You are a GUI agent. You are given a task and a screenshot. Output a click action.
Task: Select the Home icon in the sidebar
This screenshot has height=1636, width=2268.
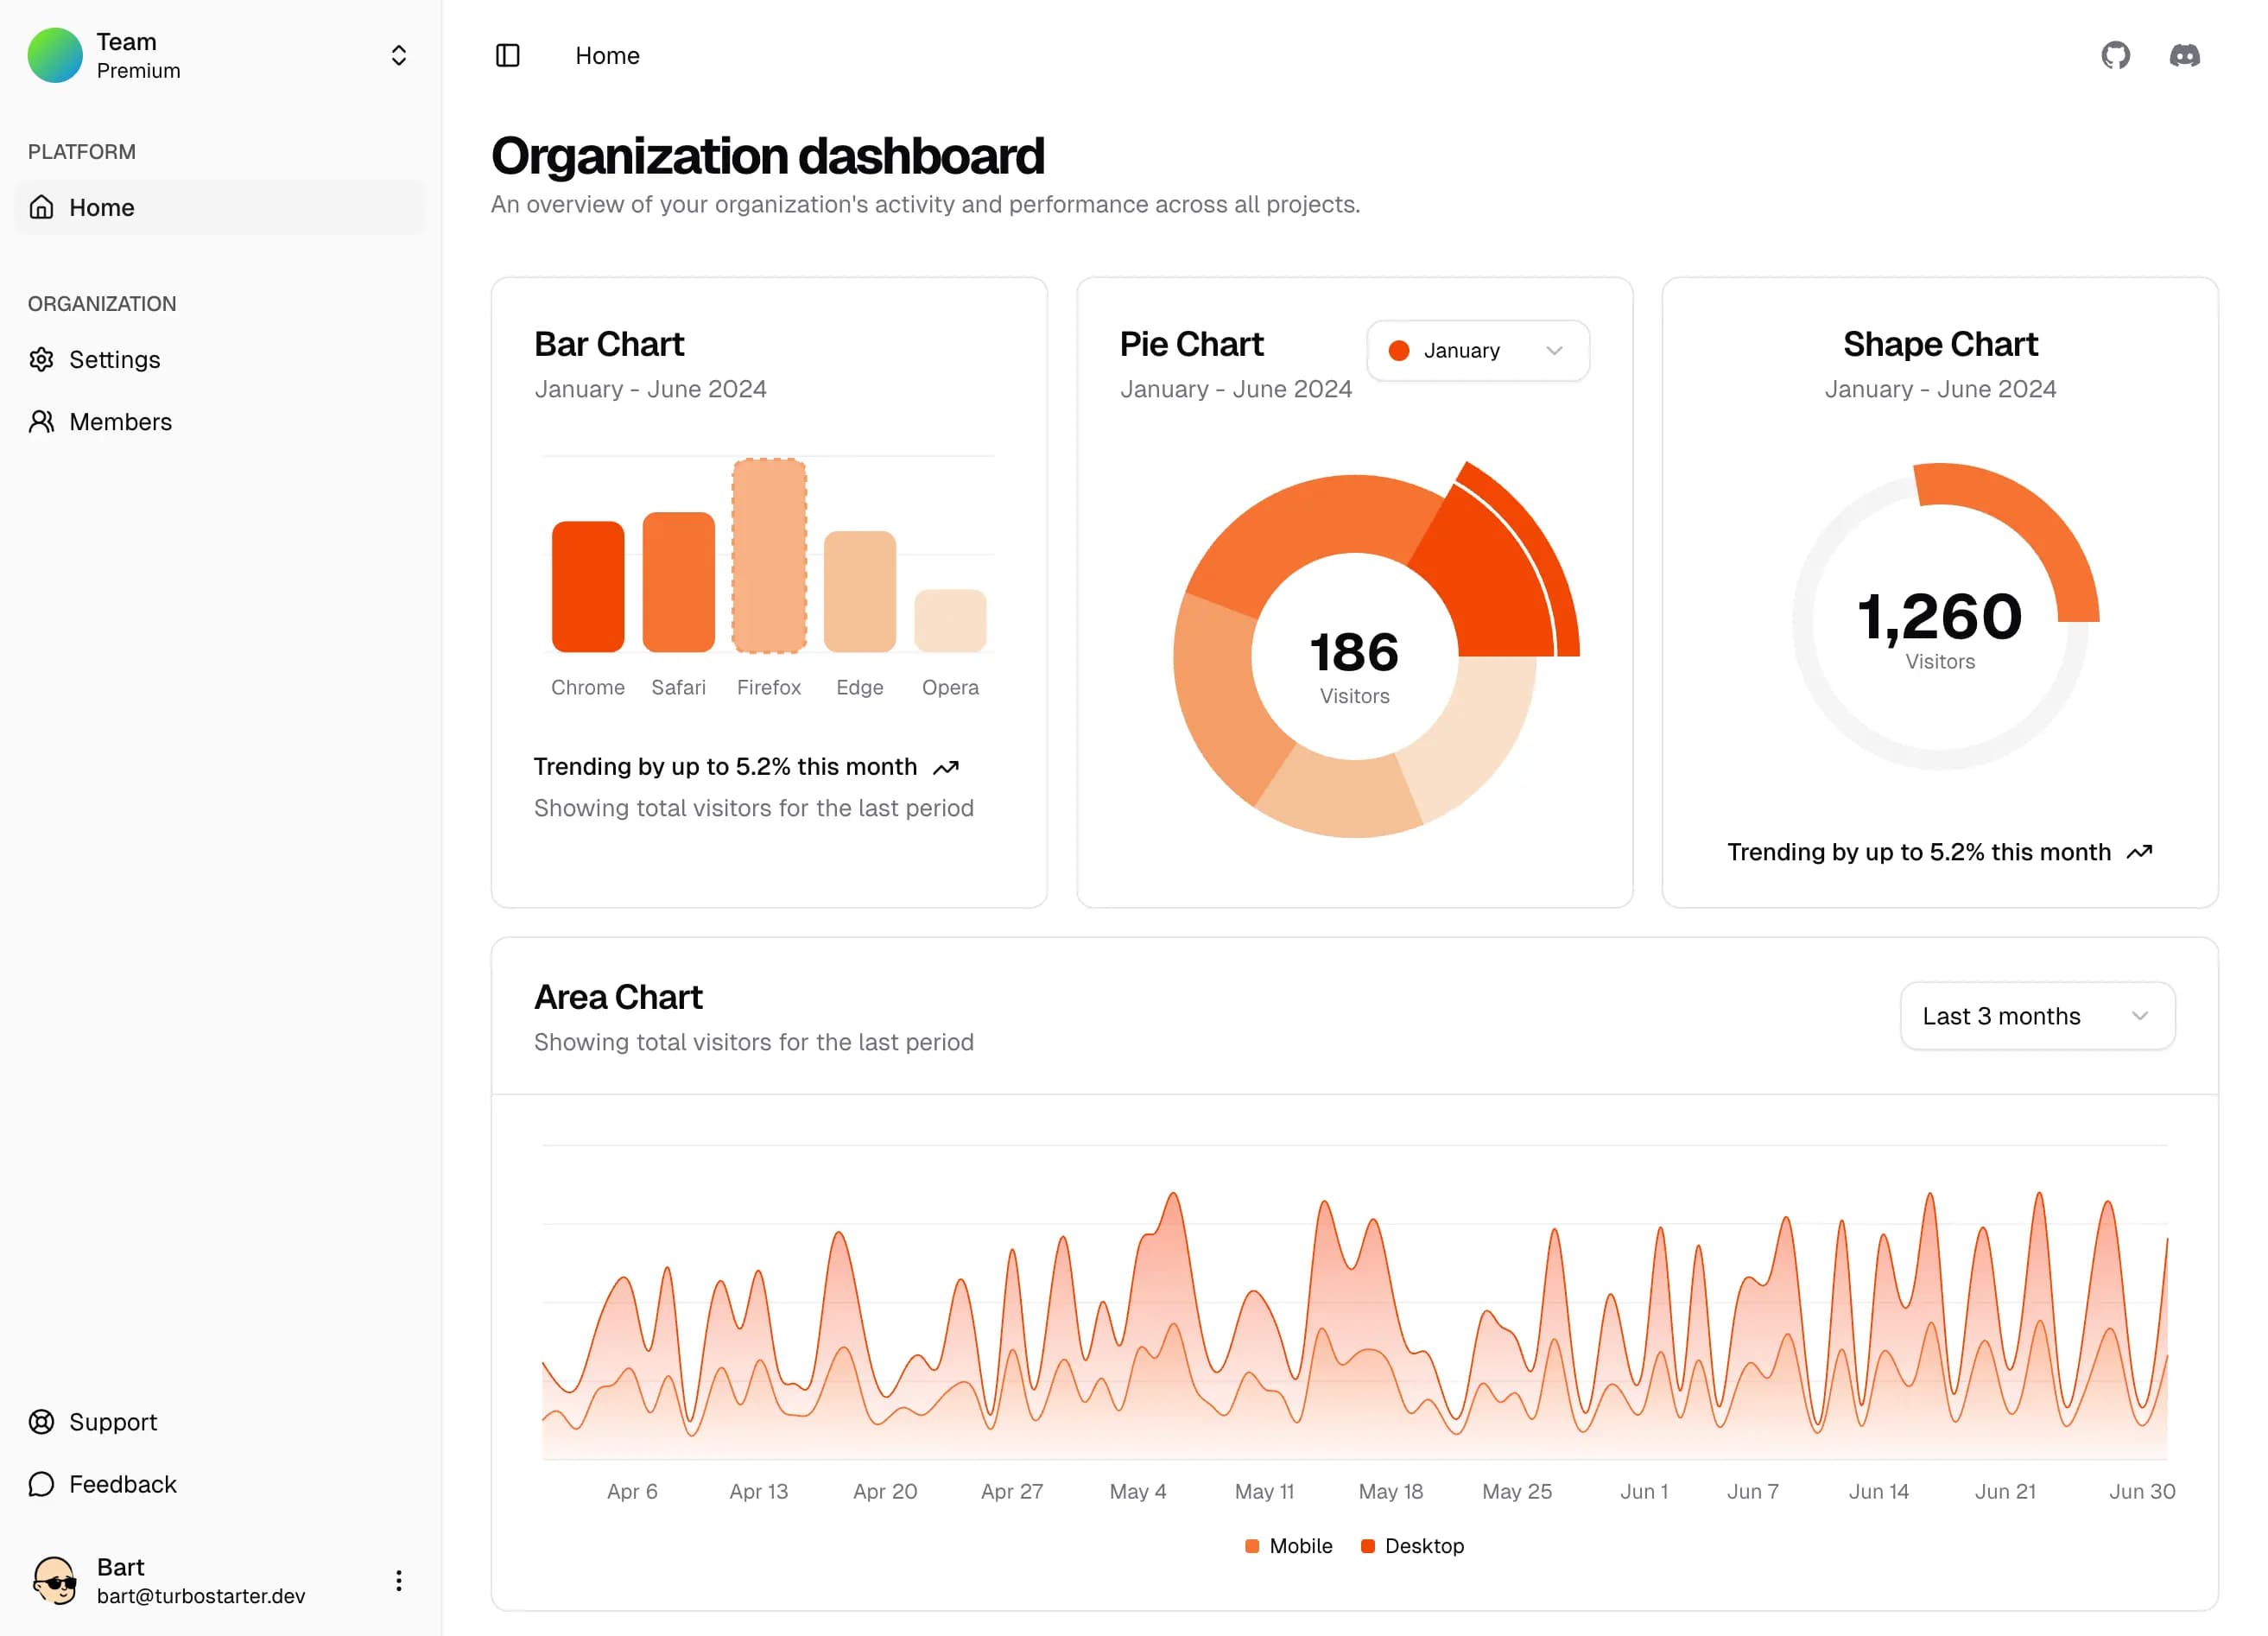[x=42, y=207]
